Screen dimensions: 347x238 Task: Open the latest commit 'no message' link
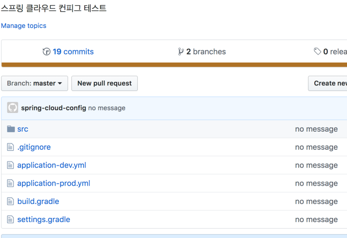(x=106, y=108)
